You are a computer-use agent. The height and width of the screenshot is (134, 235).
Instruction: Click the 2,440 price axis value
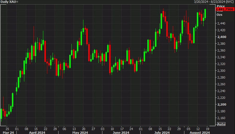pyautogui.click(x=221, y=23)
